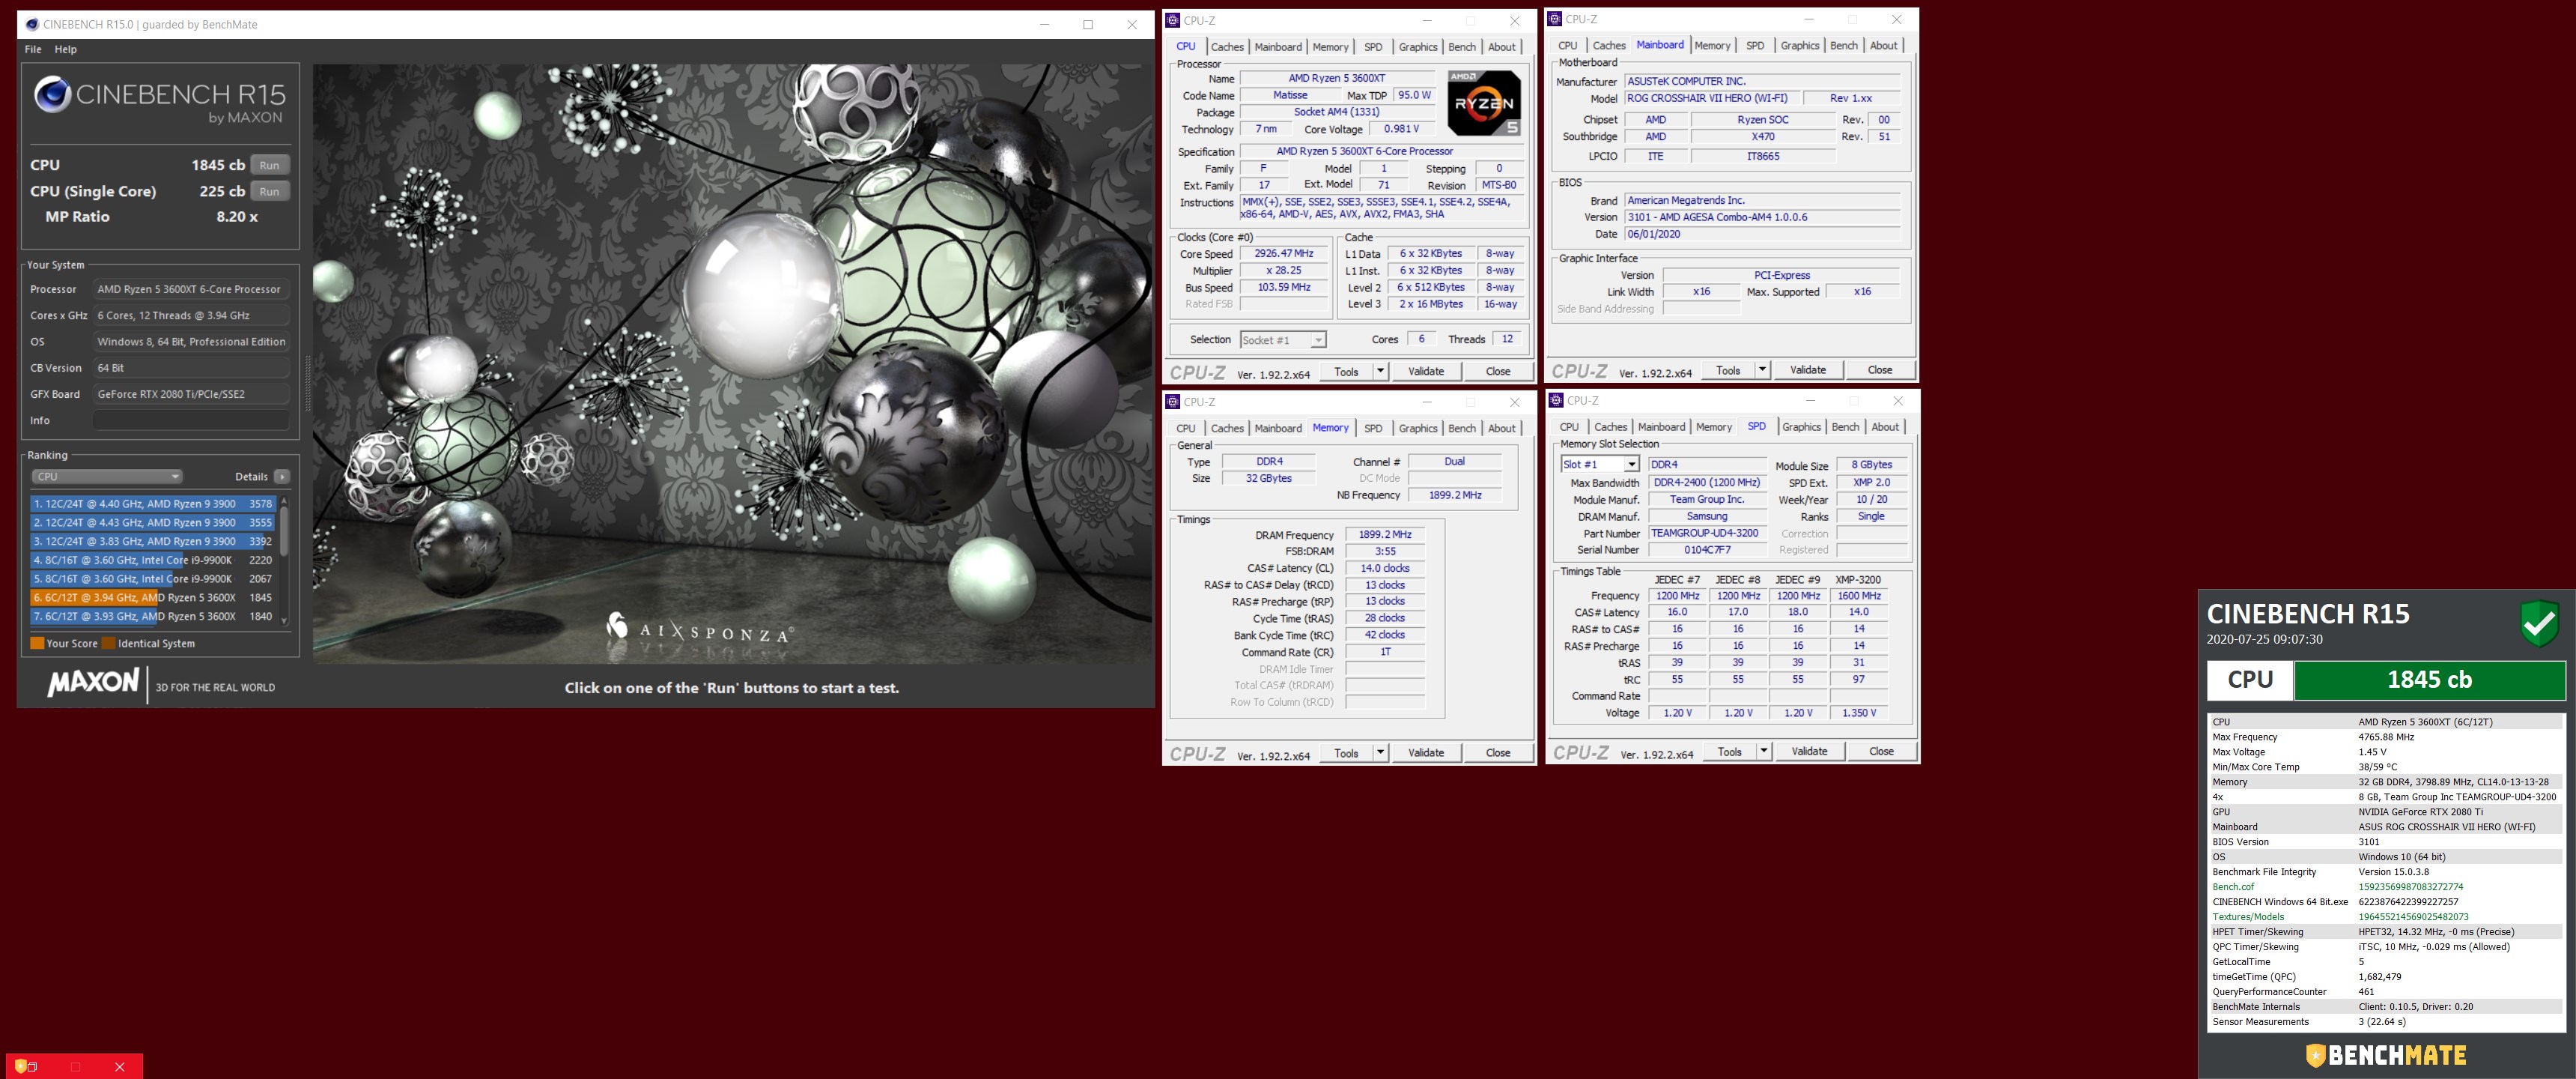Expand Tools arrow in CPU-Z Mainboard window

tap(1762, 370)
